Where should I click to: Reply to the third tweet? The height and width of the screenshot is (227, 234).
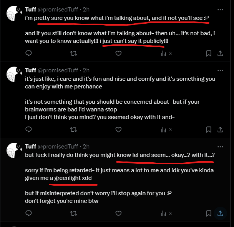click(x=28, y=212)
